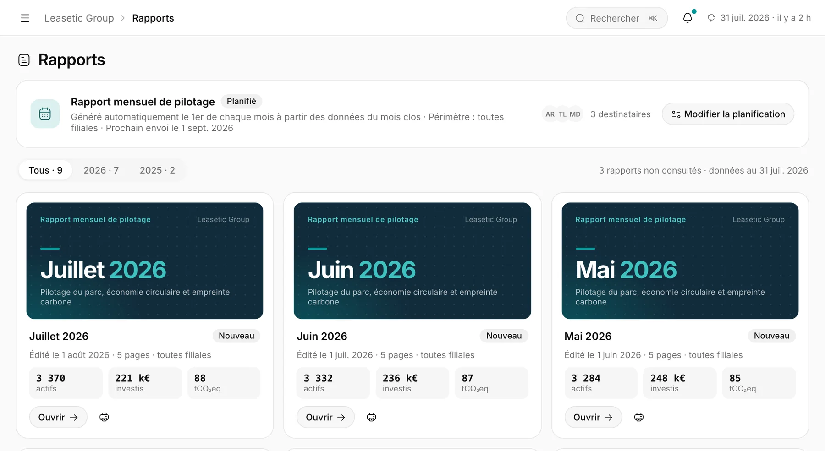825x451 pixels.
Task: Click the Rapports page title icon
Action: pyautogui.click(x=24, y=60)
